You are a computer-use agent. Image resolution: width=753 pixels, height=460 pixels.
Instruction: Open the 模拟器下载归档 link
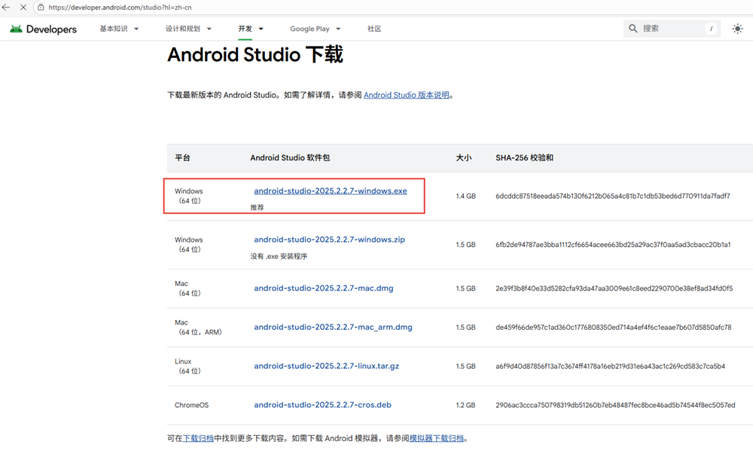(x=436, y=438)
